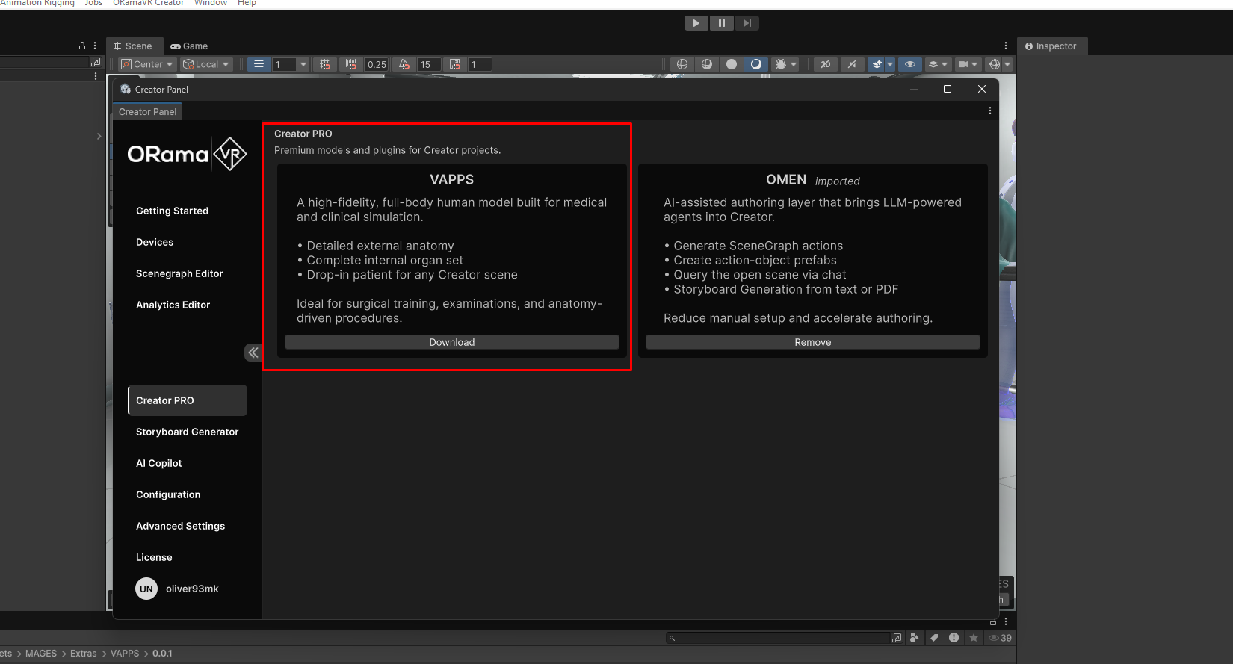
Task: Click the increment snap move icon
Action: click(x=351, y=64)
